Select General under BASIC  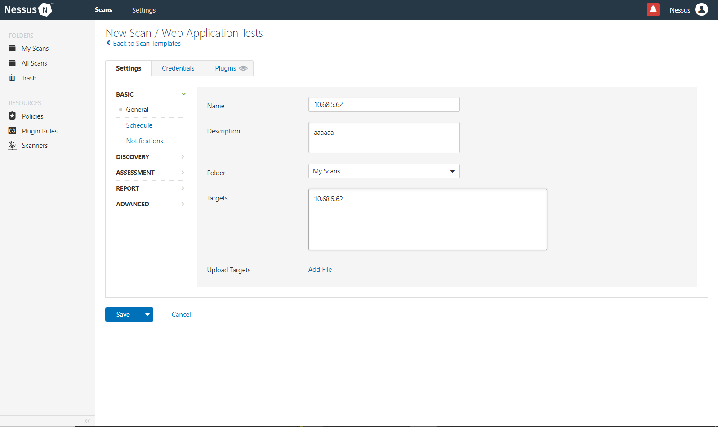(x=137, y=110)
